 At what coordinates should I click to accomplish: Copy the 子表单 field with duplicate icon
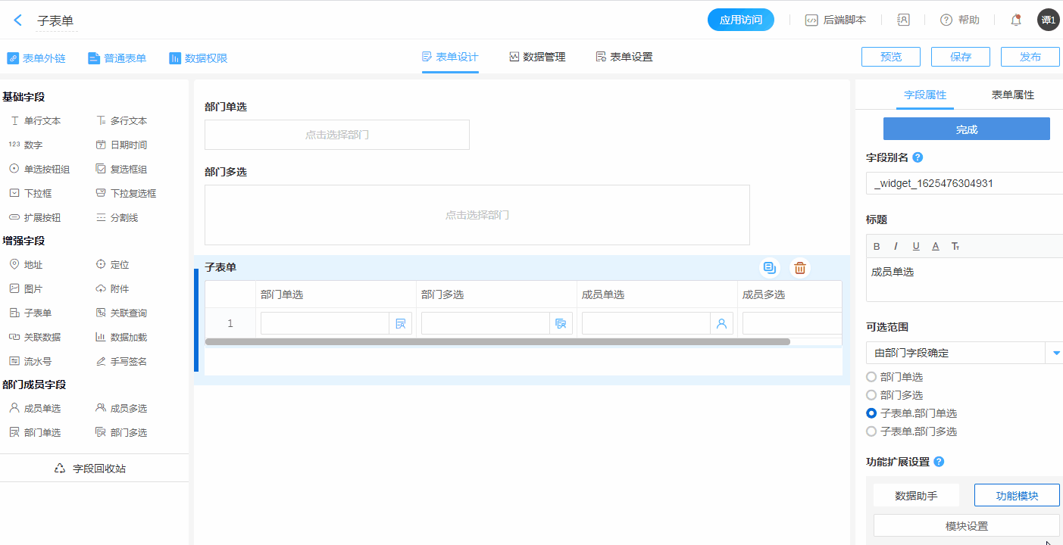click(x=770, y=268)
